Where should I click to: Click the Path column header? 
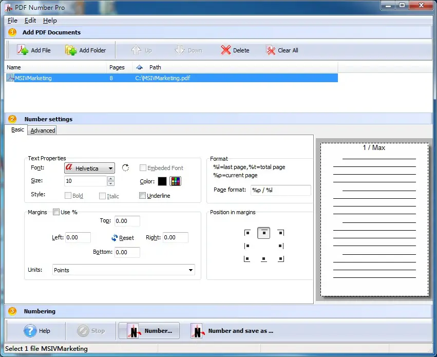(235, 67)
